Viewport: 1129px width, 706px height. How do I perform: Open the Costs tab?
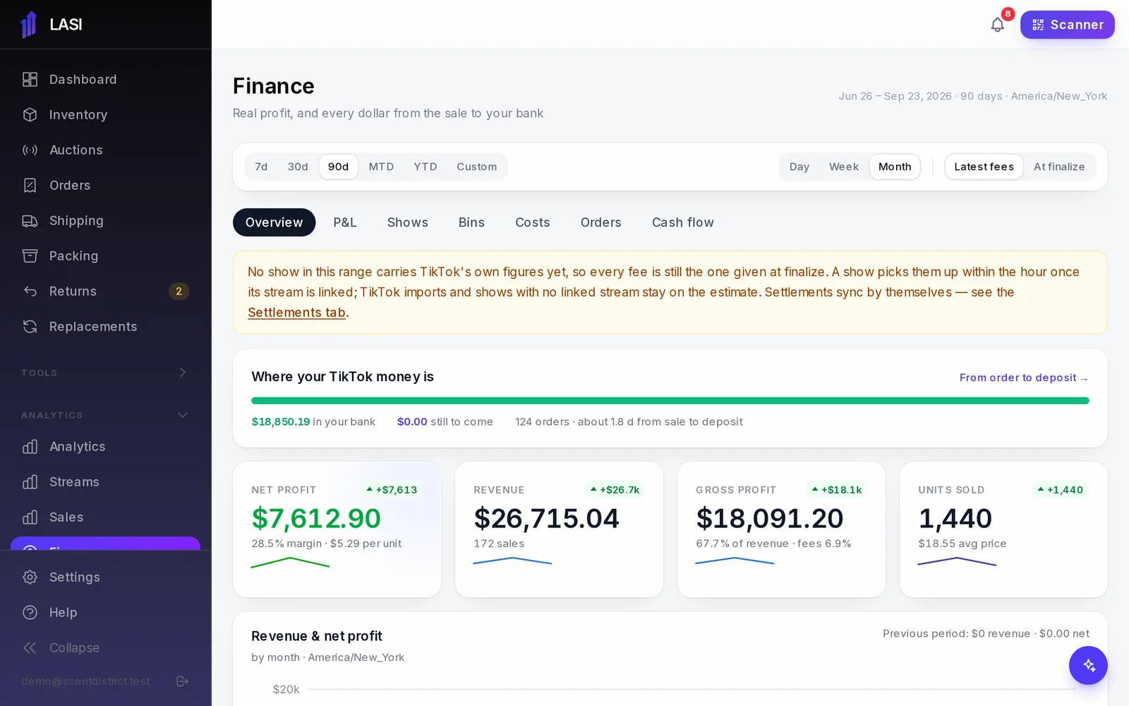tap(533, 222)
